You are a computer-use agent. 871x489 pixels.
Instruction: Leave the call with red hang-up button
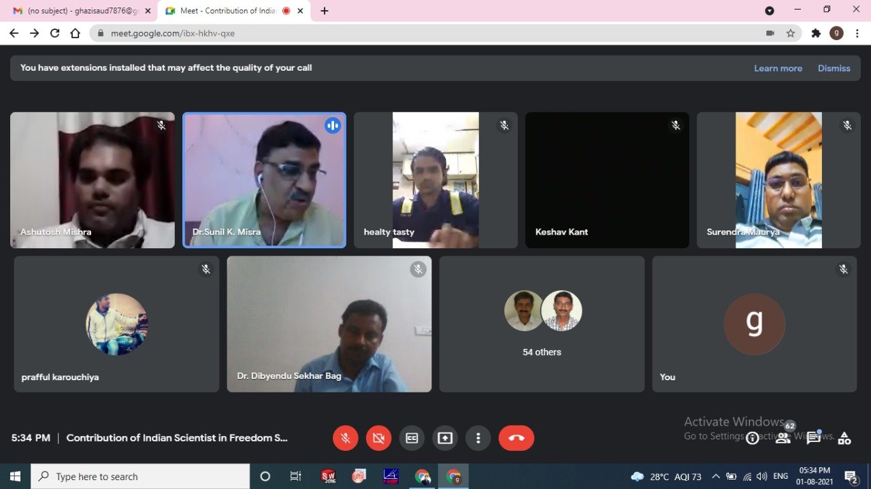click(516, 438)
